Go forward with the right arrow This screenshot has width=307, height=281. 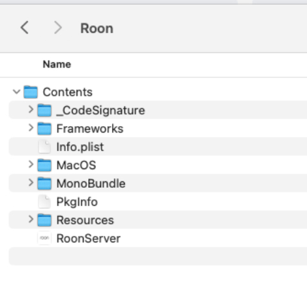pyautogui.click(x=58, y=28)
